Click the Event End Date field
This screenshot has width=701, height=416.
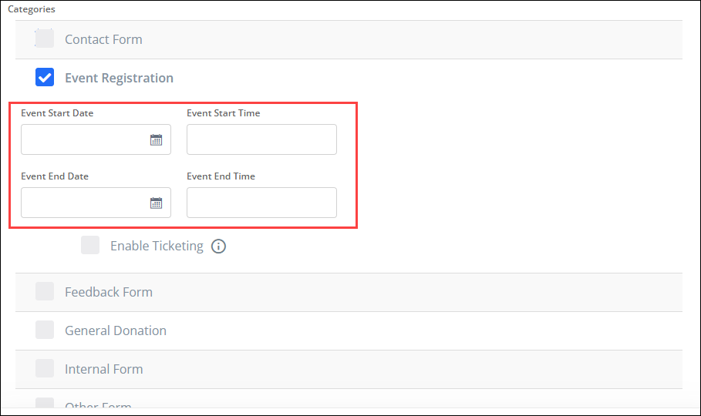tap(83, 203)
